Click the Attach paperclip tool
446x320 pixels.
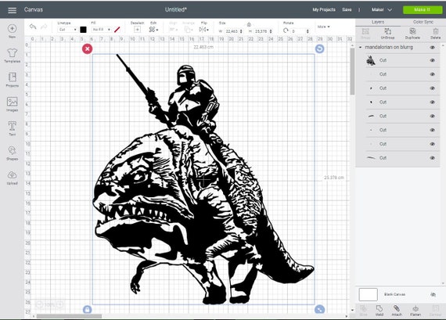coord(397,311)
